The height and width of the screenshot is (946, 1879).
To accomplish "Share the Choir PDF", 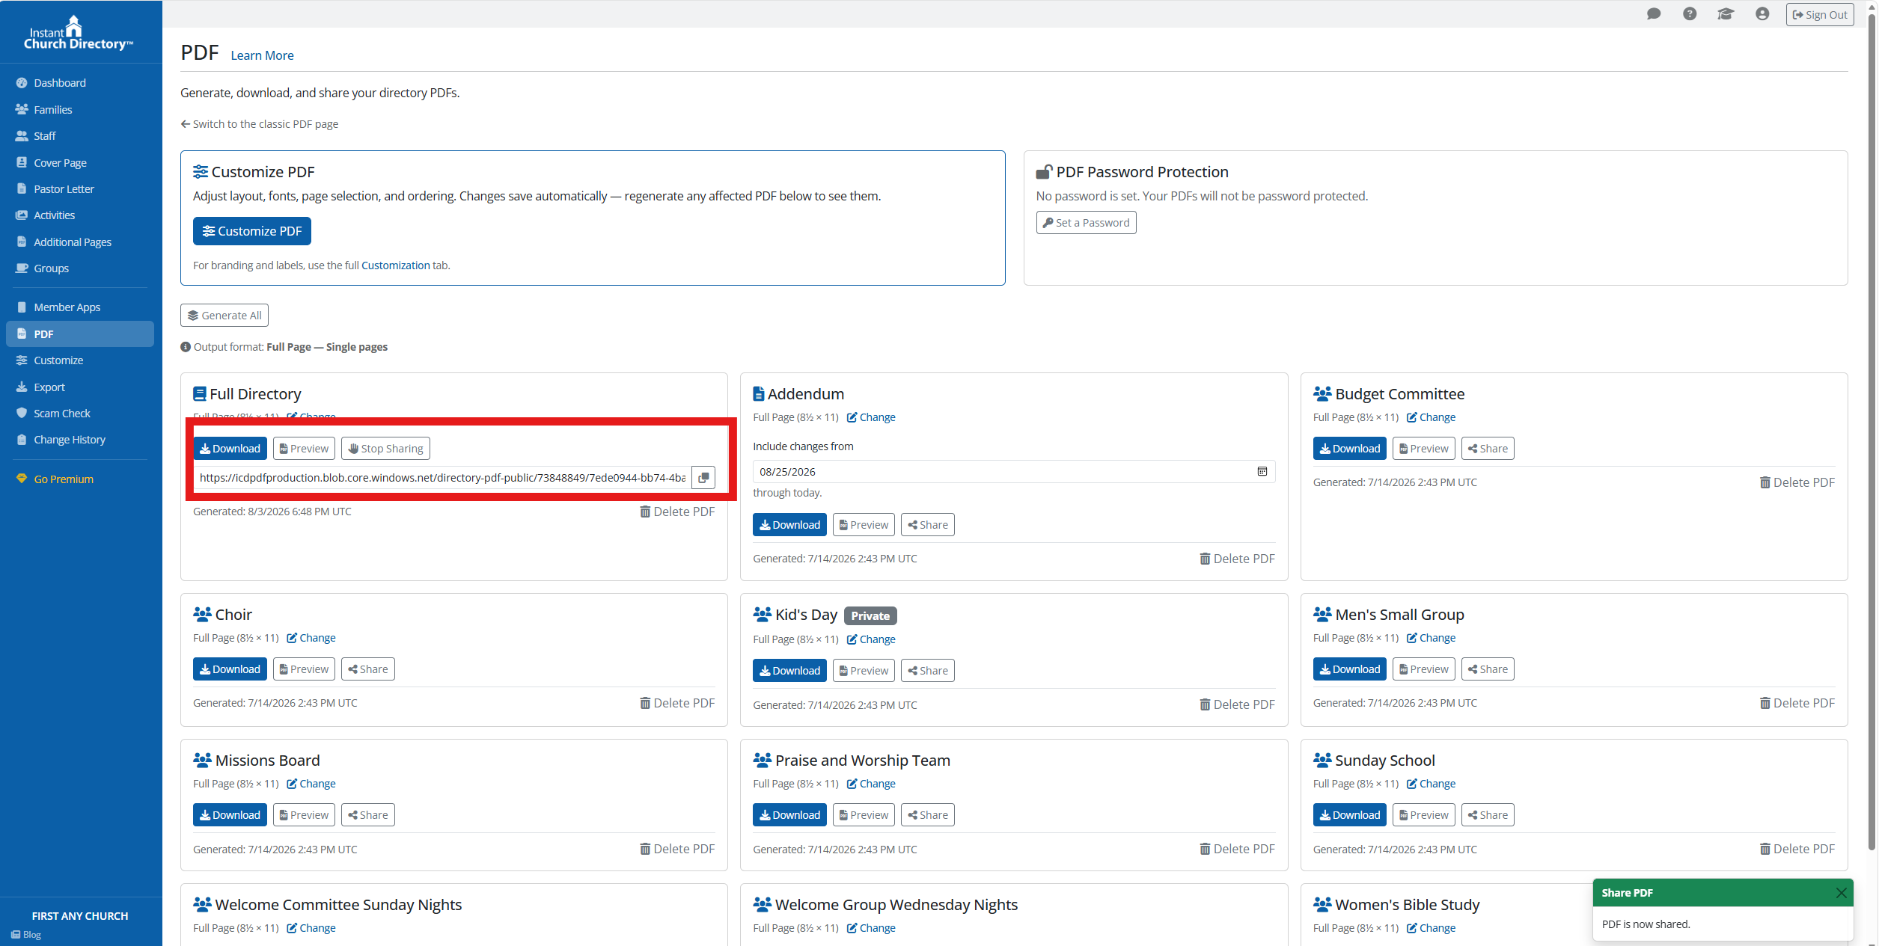I will click(x=368, y=669).
